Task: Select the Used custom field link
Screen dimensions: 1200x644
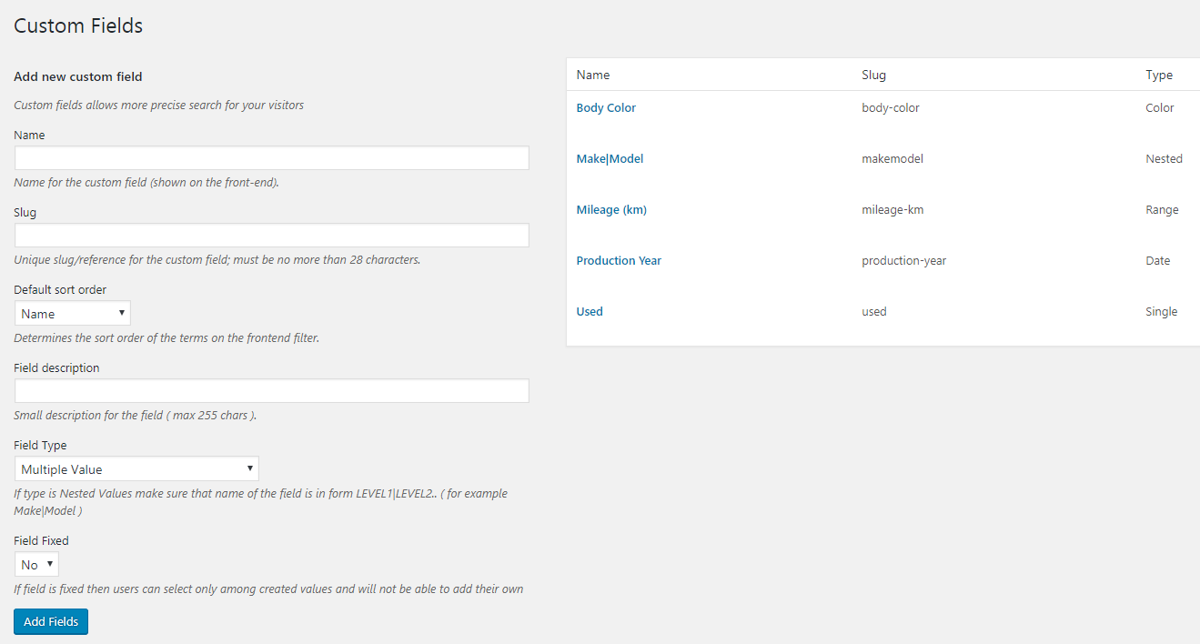Action: click(x=590, y=312)
